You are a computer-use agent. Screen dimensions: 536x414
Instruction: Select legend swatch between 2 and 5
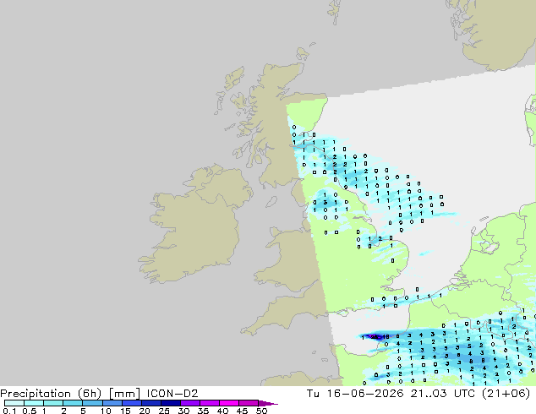click(x=74, y=403)
